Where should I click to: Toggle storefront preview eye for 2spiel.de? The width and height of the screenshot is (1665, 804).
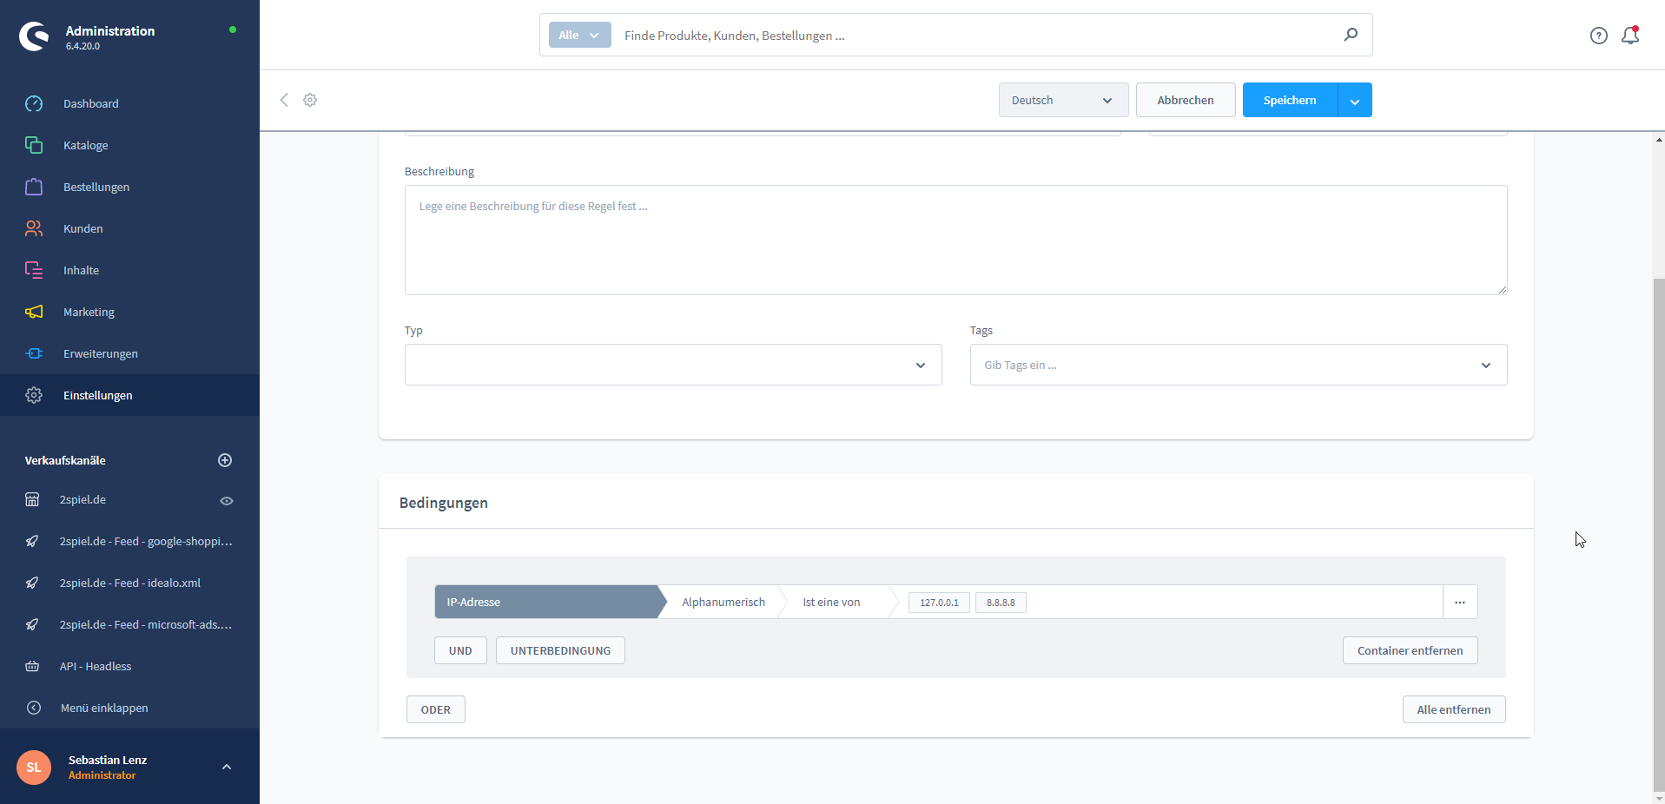(x=227, y=501)
